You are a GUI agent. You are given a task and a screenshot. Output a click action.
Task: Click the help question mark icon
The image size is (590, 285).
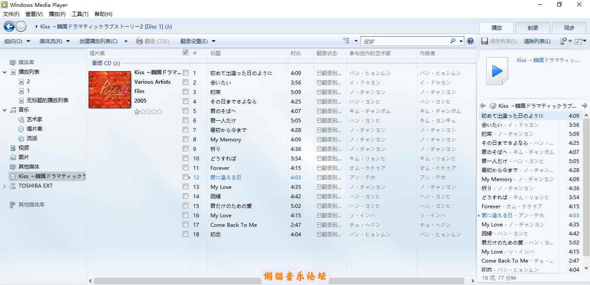click(470, 41)
